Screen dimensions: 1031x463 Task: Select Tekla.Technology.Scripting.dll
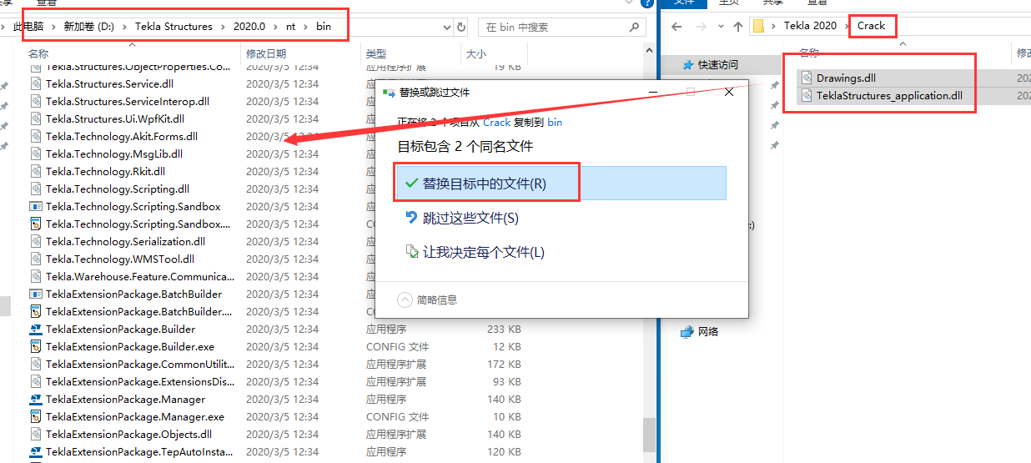118,189
